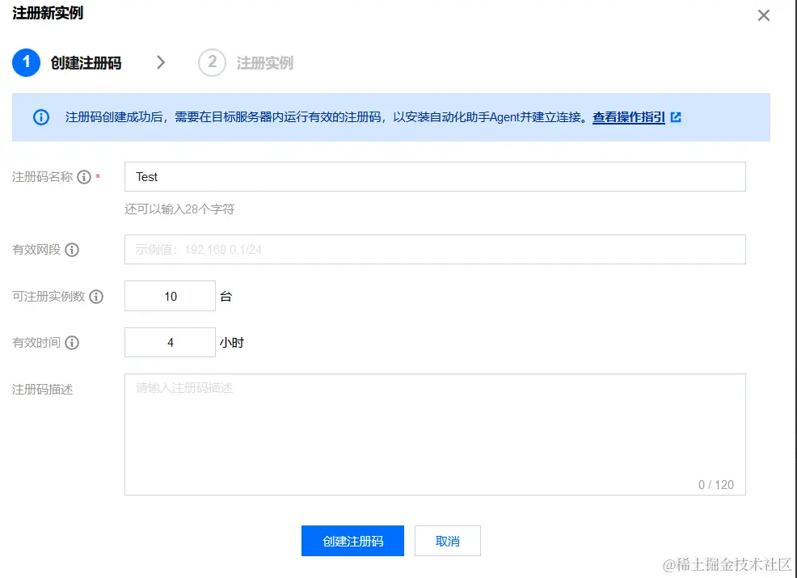Viewport: 797px width, 578px height.
Task: Close the 注册新实例 dialog
Action: tap(763, 15)
